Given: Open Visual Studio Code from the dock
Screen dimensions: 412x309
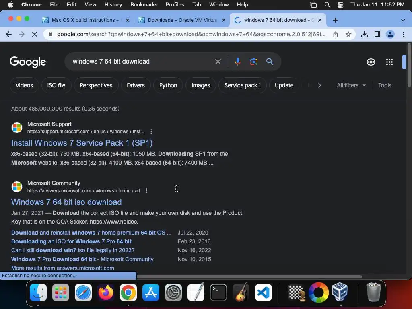Looking at the screenshot, I should pyautogui.click(x=263, y=293).
